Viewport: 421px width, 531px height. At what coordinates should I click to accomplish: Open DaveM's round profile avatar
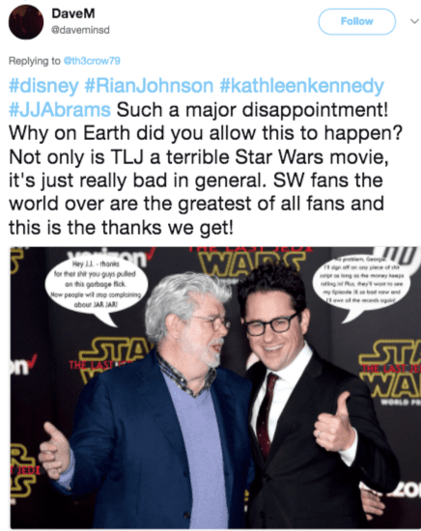26,22
